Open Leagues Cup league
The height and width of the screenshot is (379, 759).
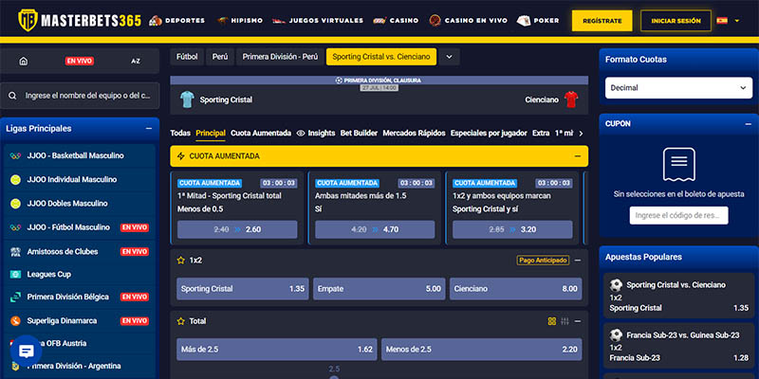pos(80,274)
